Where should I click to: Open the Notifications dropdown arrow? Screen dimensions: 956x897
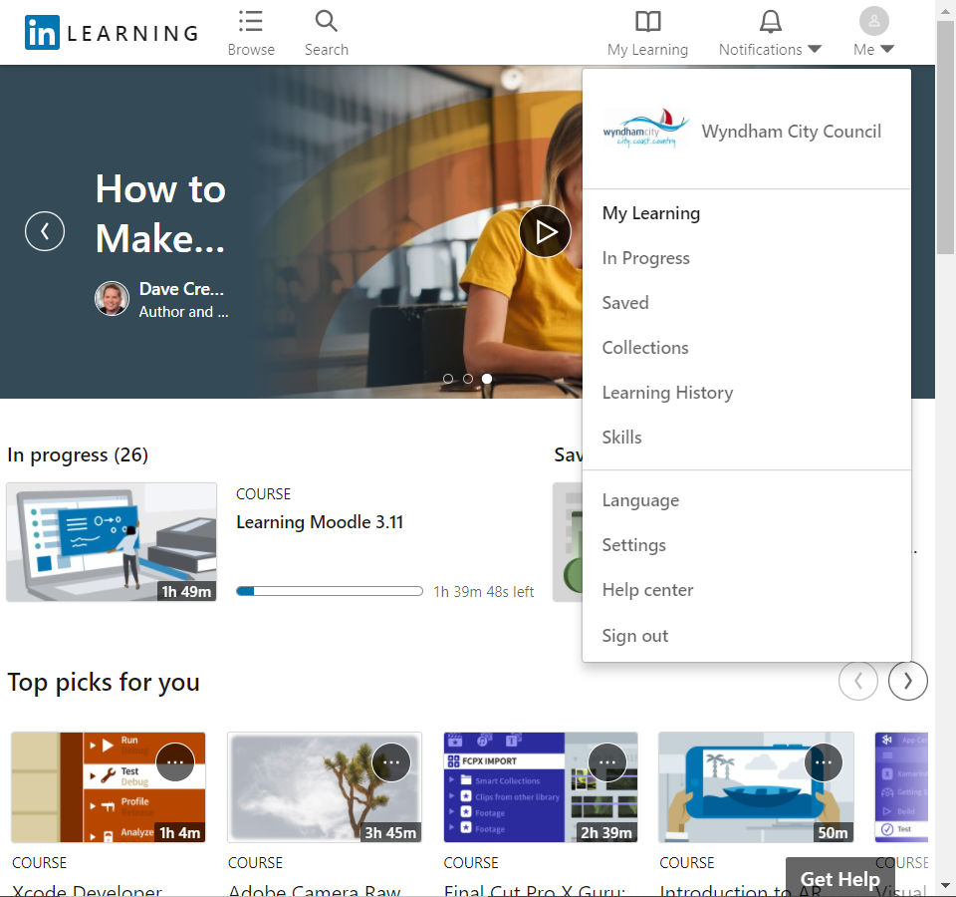click(815, 47)
